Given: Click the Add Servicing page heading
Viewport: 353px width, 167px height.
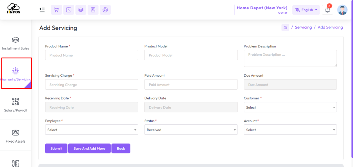Looking at the screenshot, I should tap(58, 28).
